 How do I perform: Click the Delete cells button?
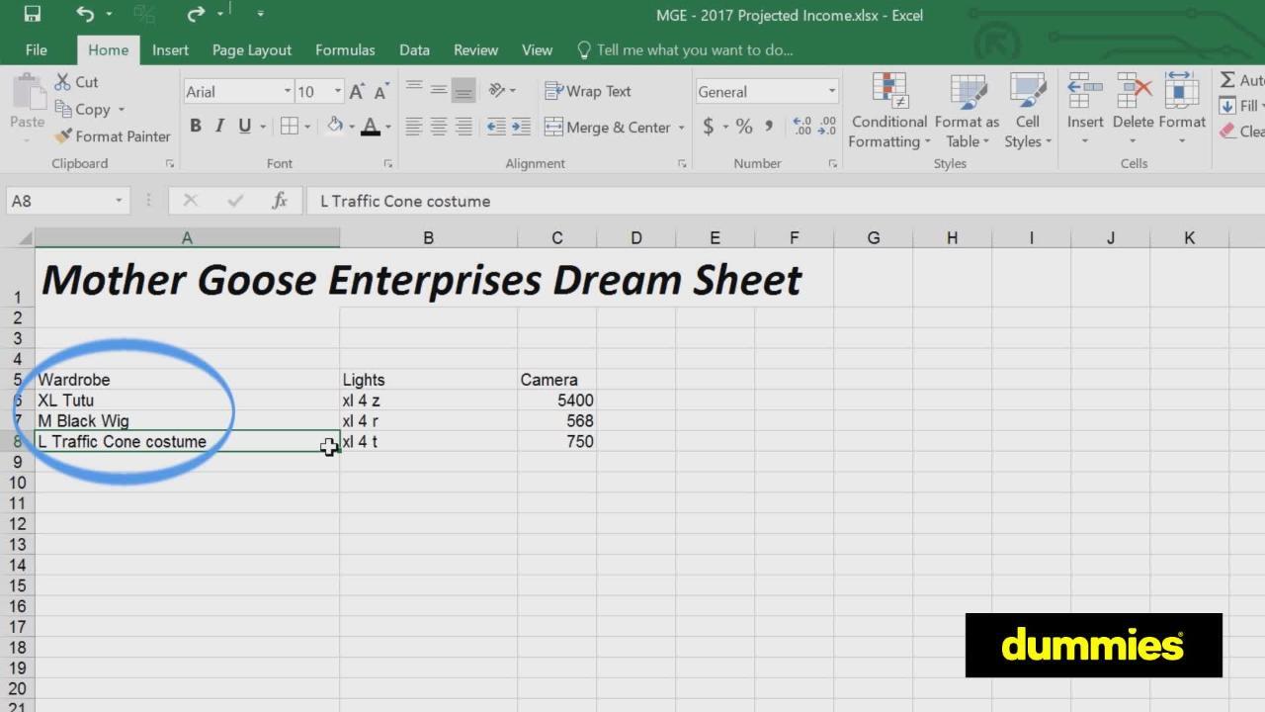coord(1133,111)
